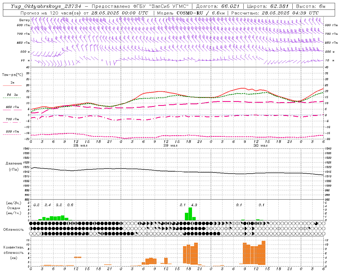Click the Тем-ра(°C) axis title
Viewport: 339px width, 271px height.
(12, 75)
